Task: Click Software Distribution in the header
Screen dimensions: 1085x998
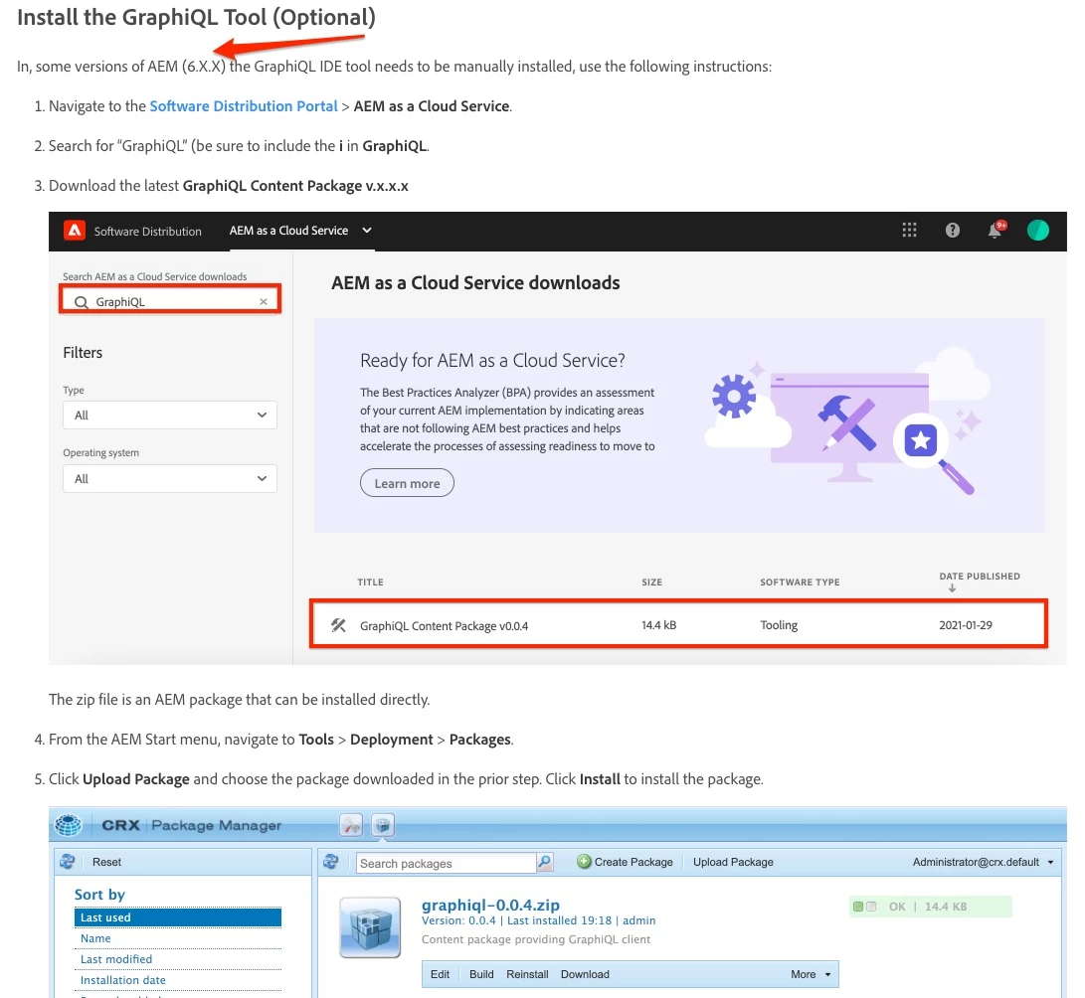Action: coord(147,231)
